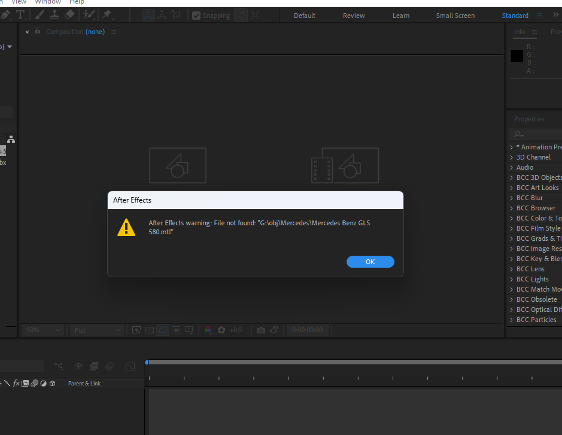Viewport: 562px width, 435px height.
Task: Select the Brush tool
Action: [x=40, y=15]
